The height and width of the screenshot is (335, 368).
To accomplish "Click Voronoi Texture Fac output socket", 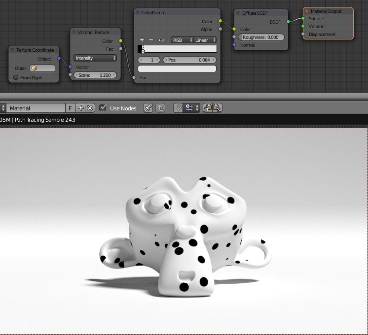I will pyautogui.click(x=120, y=49).
